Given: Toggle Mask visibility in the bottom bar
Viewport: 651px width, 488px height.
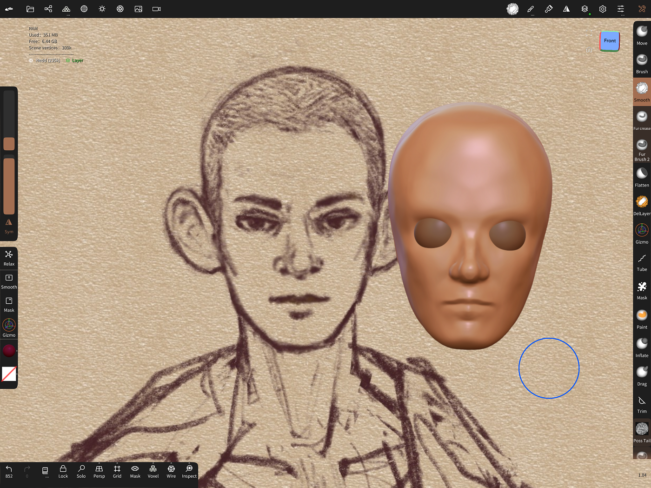Looking at the screenshot, I should [135, 472].
